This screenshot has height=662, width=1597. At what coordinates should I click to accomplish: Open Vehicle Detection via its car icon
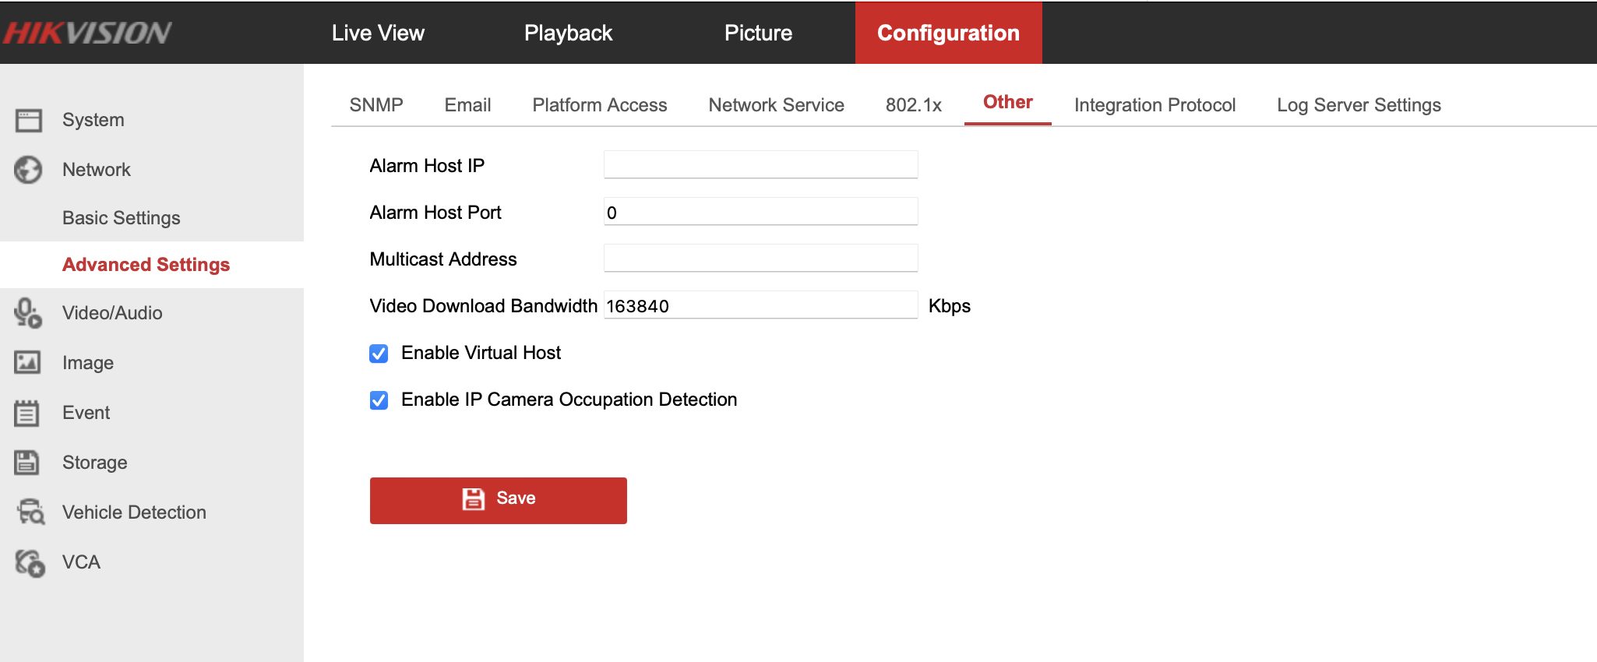click(x=30, y=512)
